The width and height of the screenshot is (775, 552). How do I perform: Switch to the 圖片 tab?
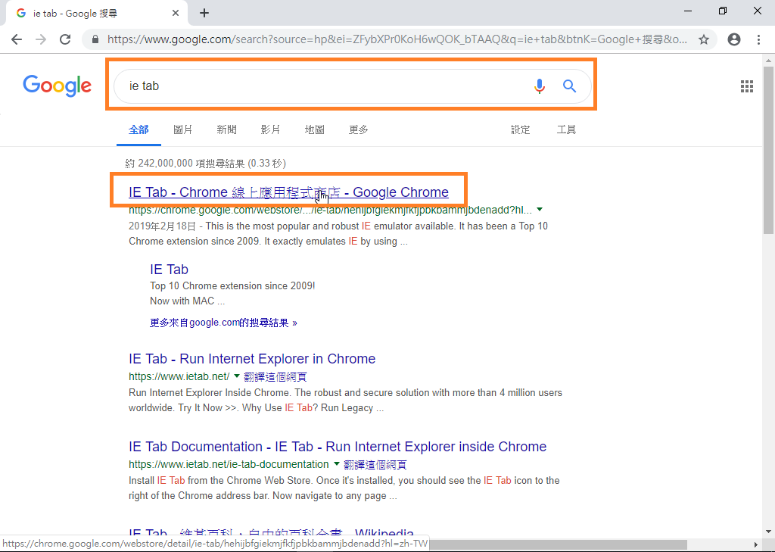coord(183,129)
